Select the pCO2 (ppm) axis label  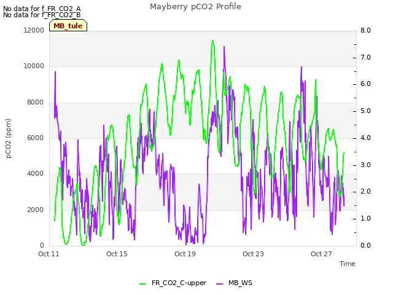[9, 138]
